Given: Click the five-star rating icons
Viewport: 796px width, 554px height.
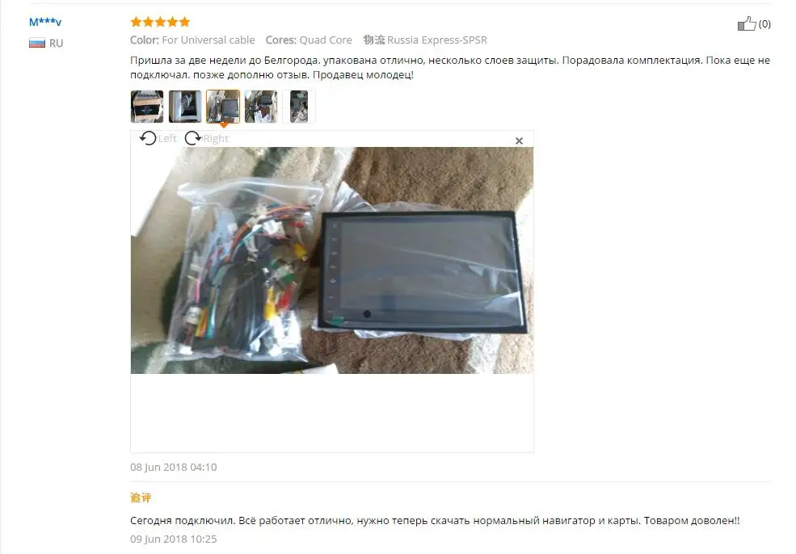Looking at the screenshot, I should [160, 22].
